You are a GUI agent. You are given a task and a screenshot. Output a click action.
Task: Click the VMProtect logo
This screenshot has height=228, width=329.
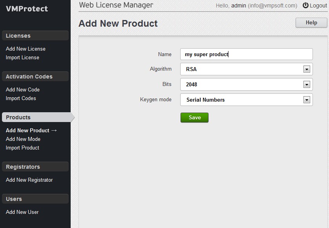pyautogui.click(x=27, y=9)
